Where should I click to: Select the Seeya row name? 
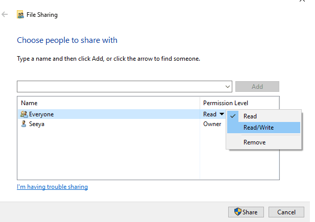(37, 124)
